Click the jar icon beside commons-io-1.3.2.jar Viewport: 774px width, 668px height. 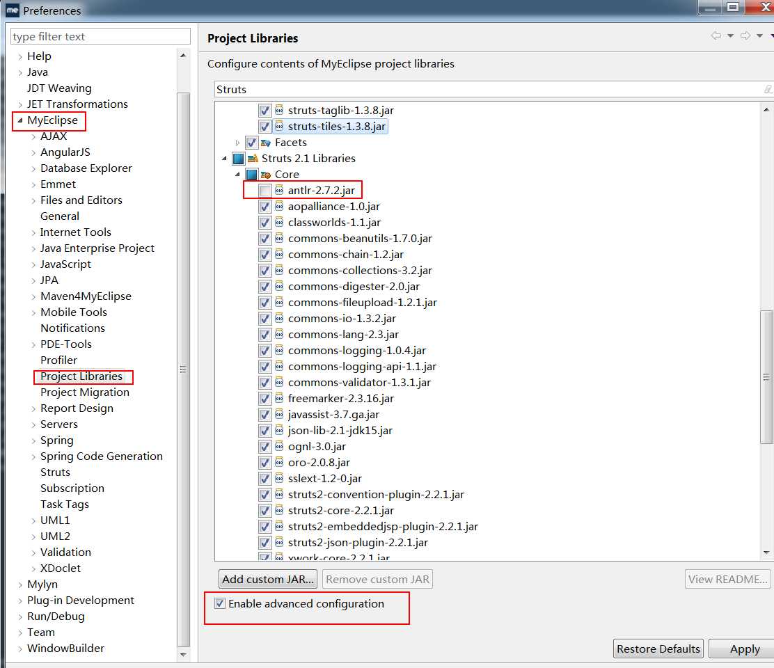[x=279, y=318]
